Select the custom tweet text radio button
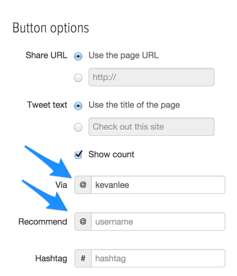The image size is (237, 276). coord(78,127)
